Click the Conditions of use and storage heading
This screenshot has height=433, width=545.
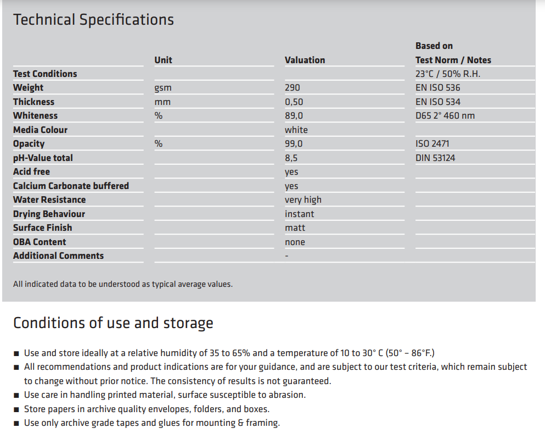[x=113, y=323]
